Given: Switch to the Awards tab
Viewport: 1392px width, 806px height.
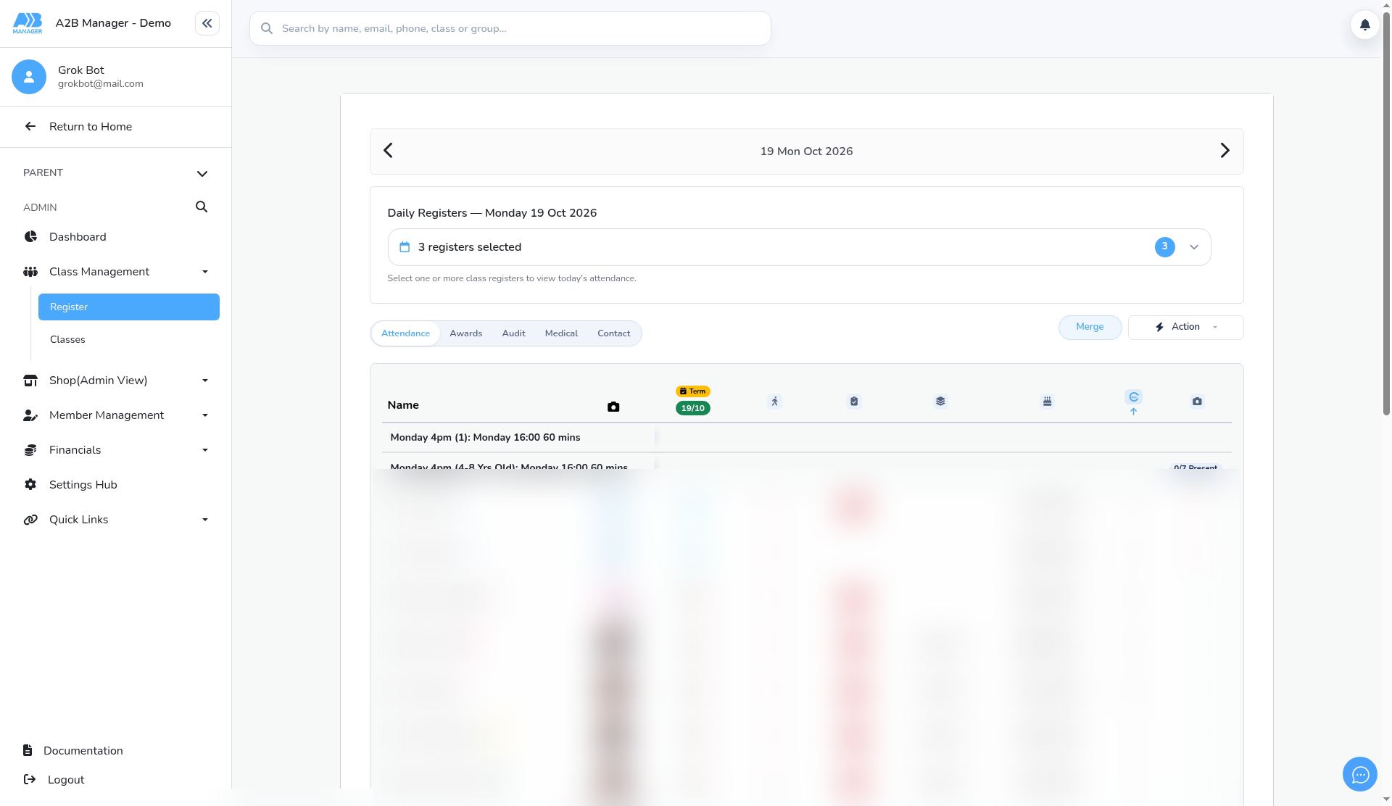Looking at the screenshot, I should pos(465,333).
